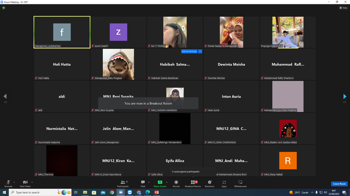Open Microsoft Store from the taskbar
Screen dimensions: 350x196
coord(94,192)
